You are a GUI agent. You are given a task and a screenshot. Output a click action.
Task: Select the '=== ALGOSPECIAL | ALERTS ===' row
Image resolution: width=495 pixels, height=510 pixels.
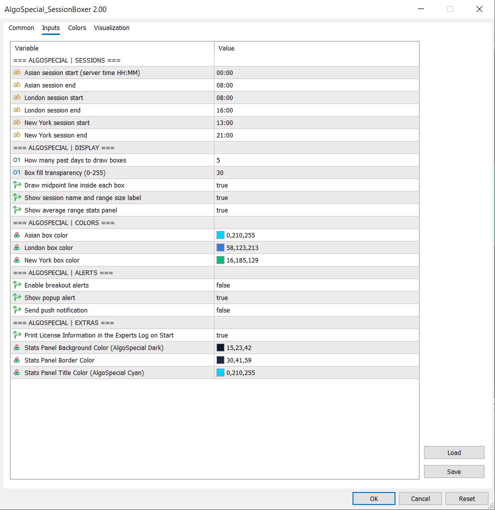(x=214, y=272)
